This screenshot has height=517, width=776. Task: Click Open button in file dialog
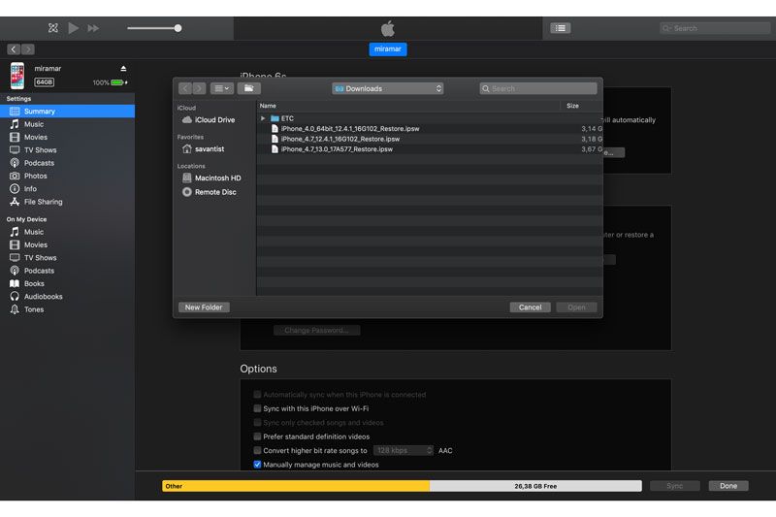pos(576,307)
